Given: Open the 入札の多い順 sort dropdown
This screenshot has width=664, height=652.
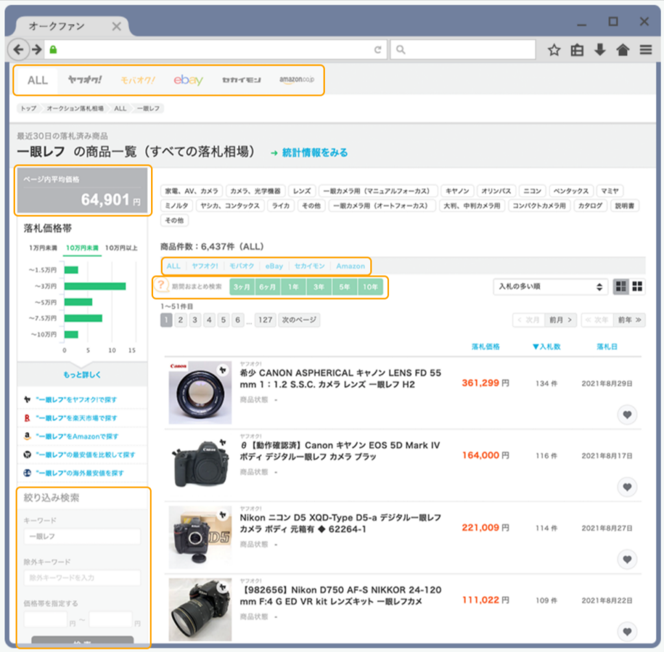Looking at the screenshot, I should [x=550, y=286].
